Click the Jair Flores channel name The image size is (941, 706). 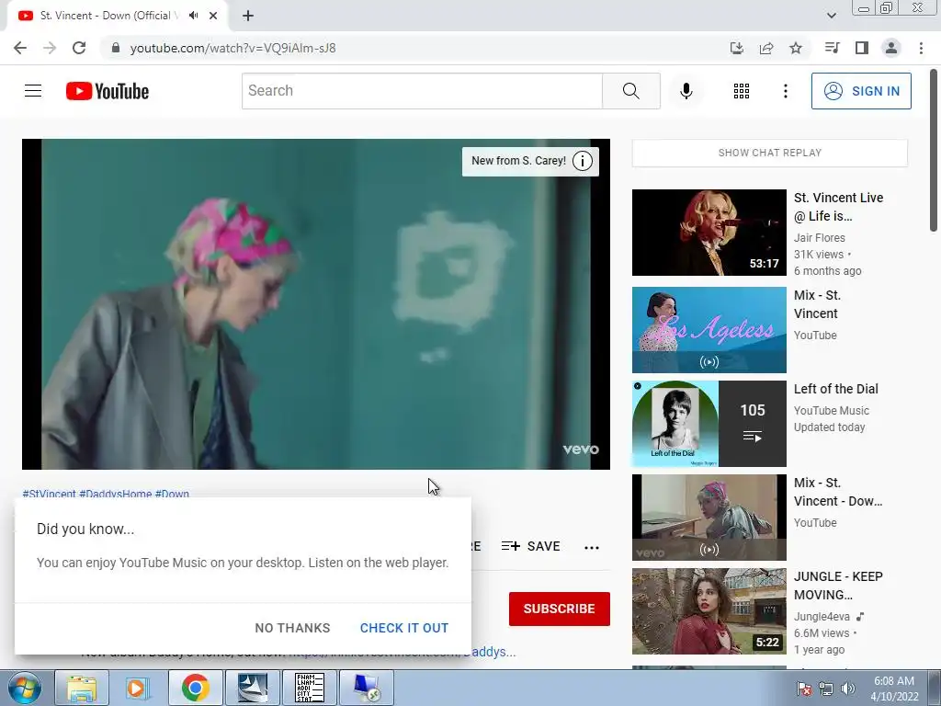click(x=819, y=238)
